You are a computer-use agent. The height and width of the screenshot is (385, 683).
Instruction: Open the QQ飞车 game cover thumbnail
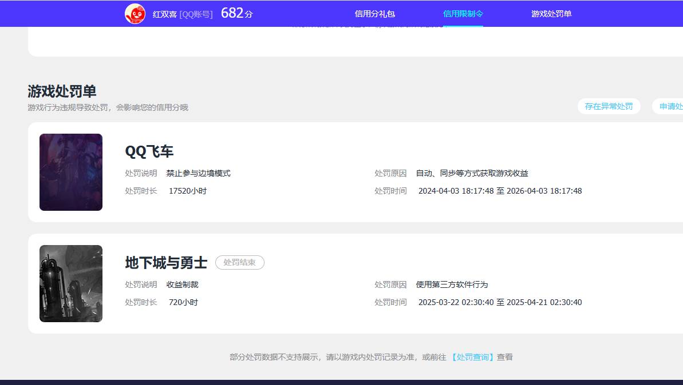click(70, 172)
